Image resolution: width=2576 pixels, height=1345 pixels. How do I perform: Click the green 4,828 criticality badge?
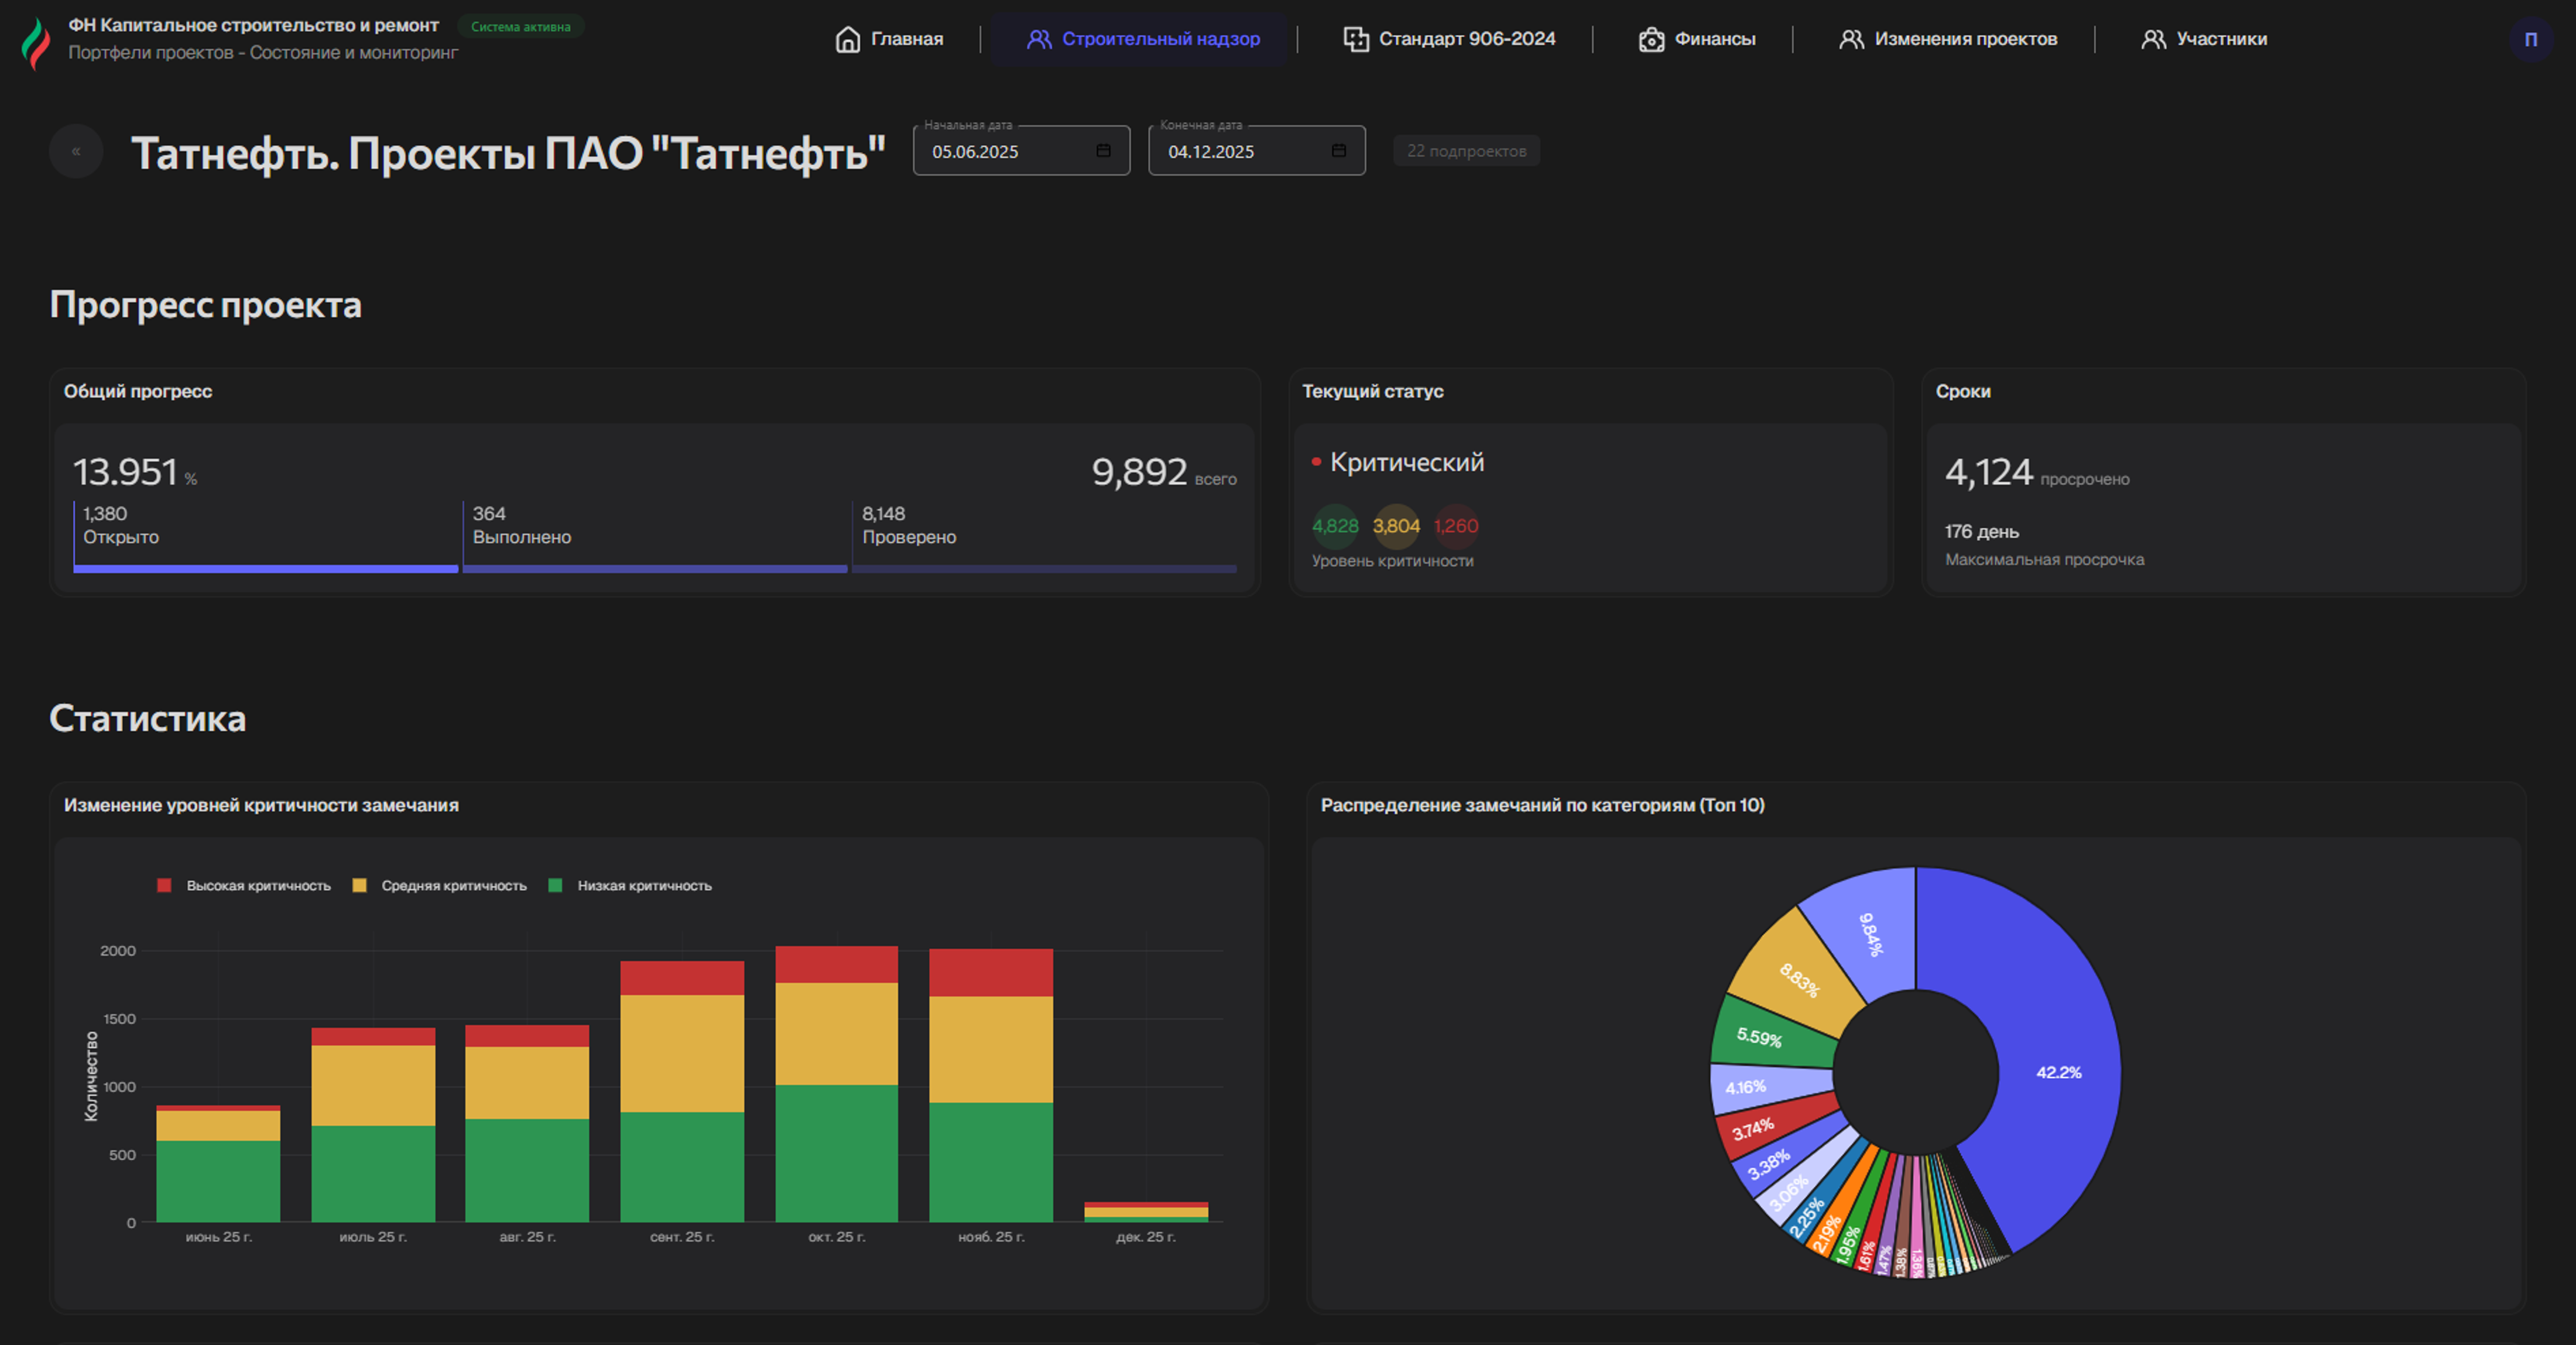pyautogui.click(x=1335, y=526)
